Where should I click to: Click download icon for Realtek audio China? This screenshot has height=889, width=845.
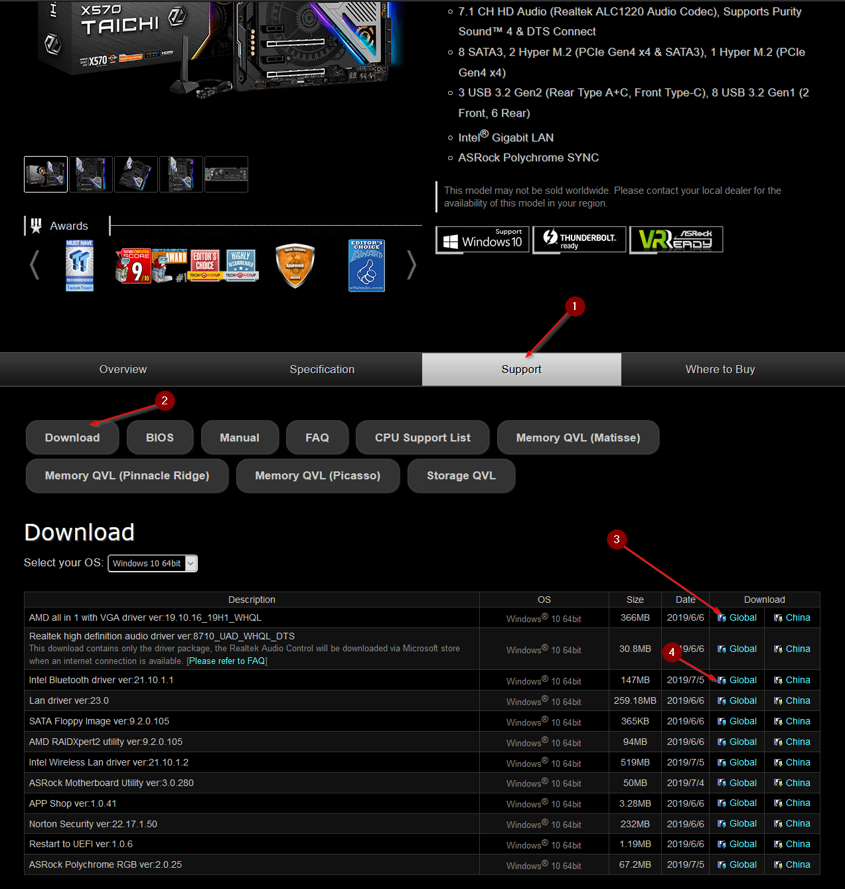pyautogui.click(x=778, y=649)
